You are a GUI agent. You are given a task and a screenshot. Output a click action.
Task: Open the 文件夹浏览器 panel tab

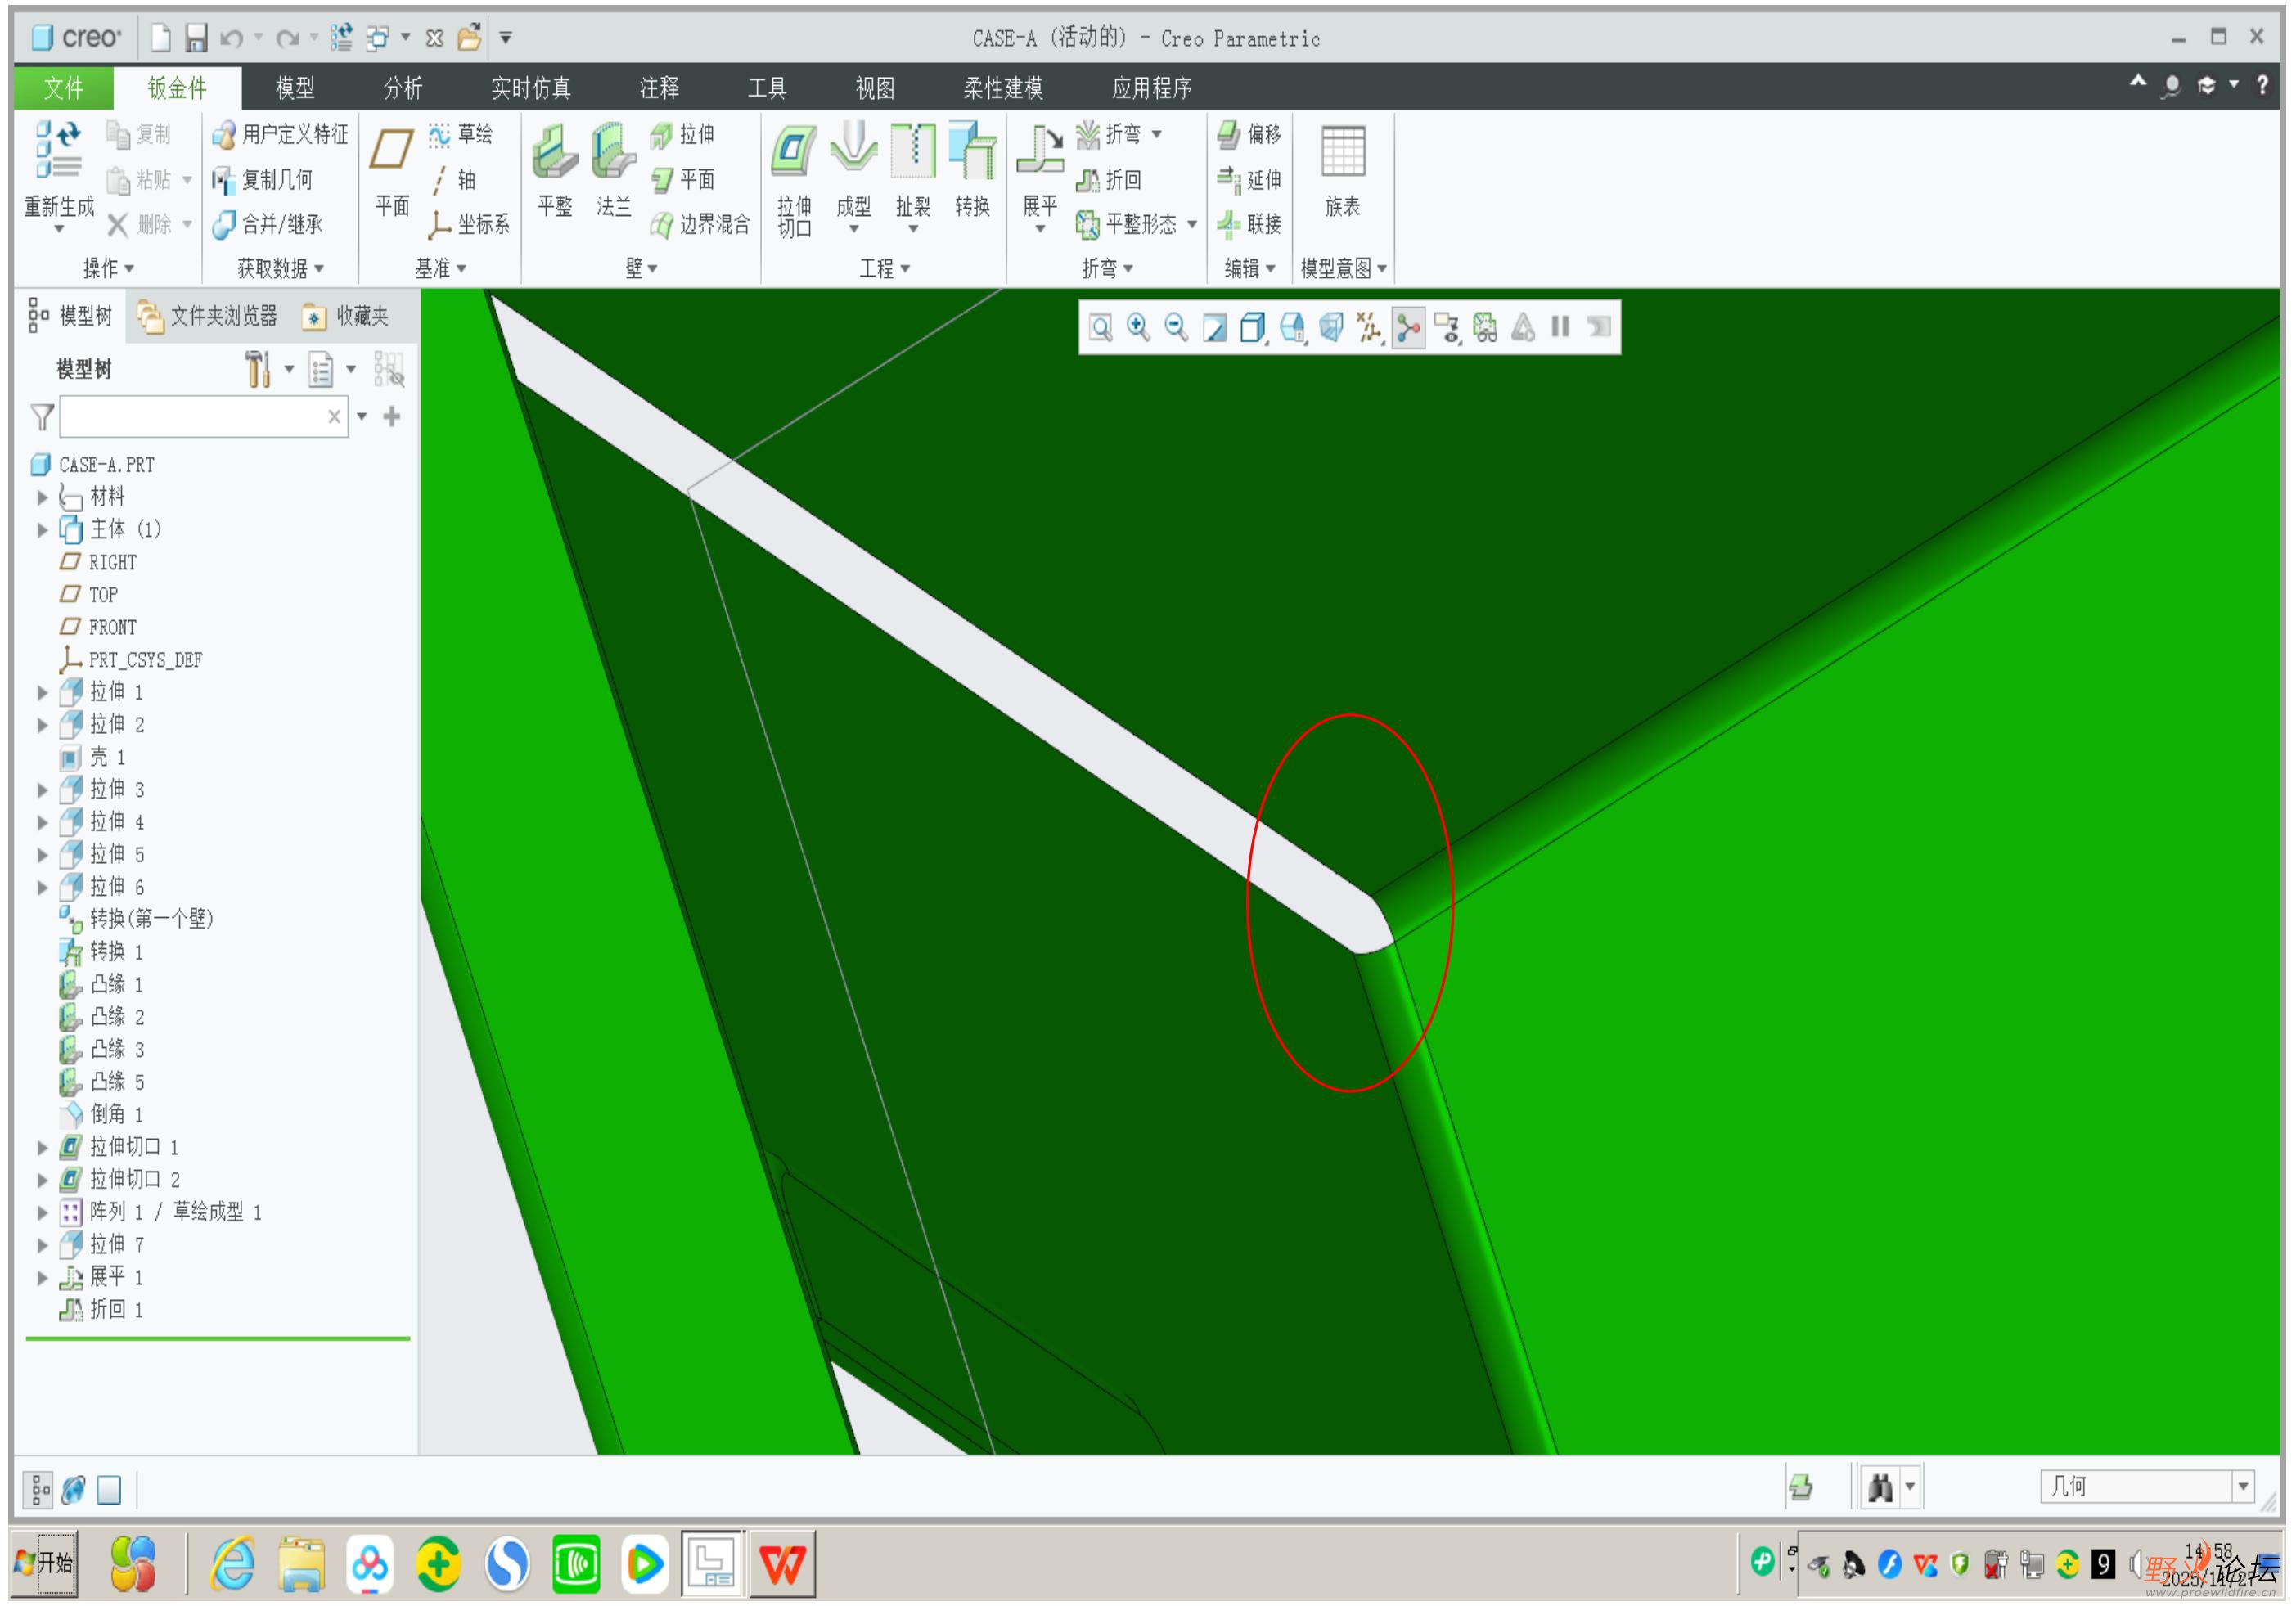click(208, 316)
